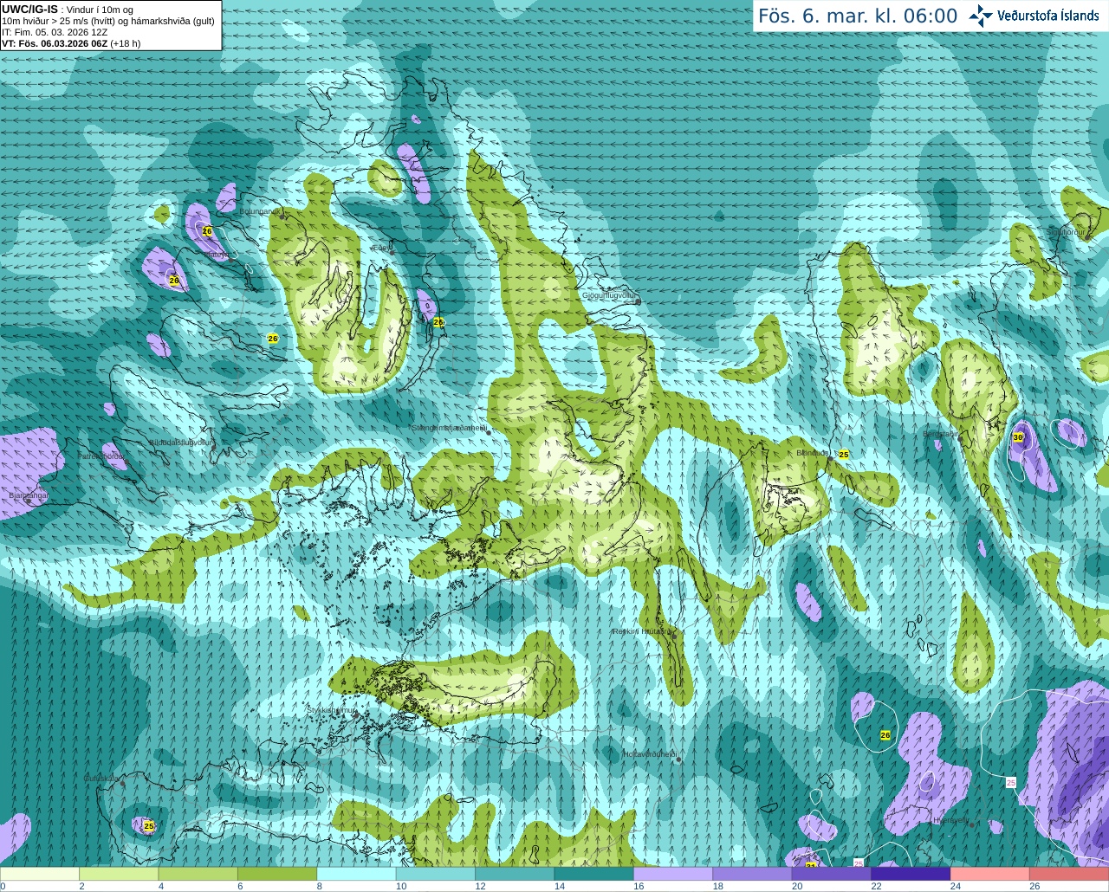Click the 22–24 m/s dark indigo swatch
This screenshot has height=892, width=1109.
911,874
